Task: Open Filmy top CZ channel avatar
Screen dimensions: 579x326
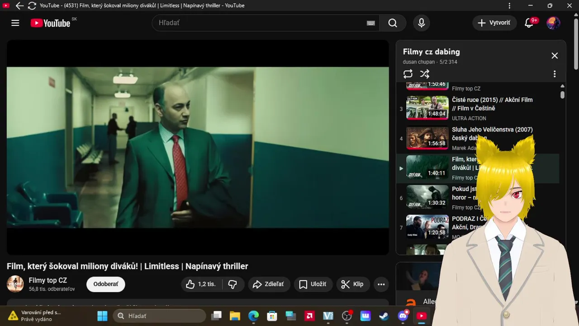Action: pos(15,284)
